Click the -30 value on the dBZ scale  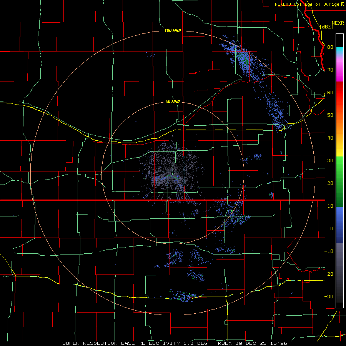click(x=329, y=296)
